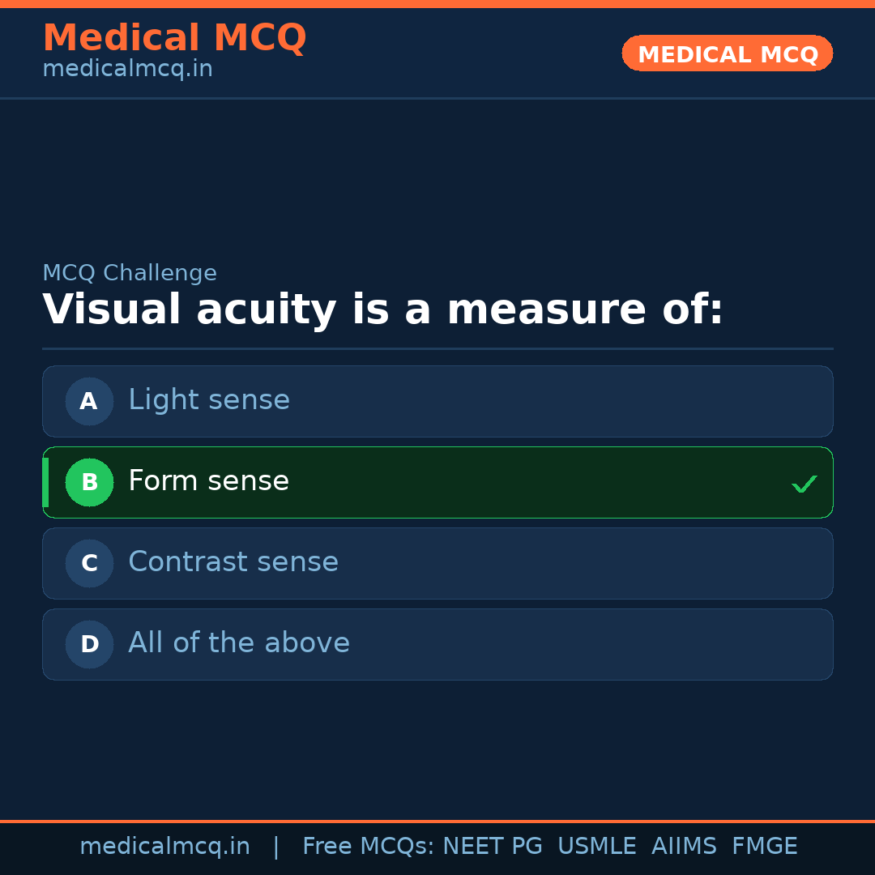Click the orange MEDICAL MCQ badge
This screenshot has width=875, height=875.
point(728,53)
